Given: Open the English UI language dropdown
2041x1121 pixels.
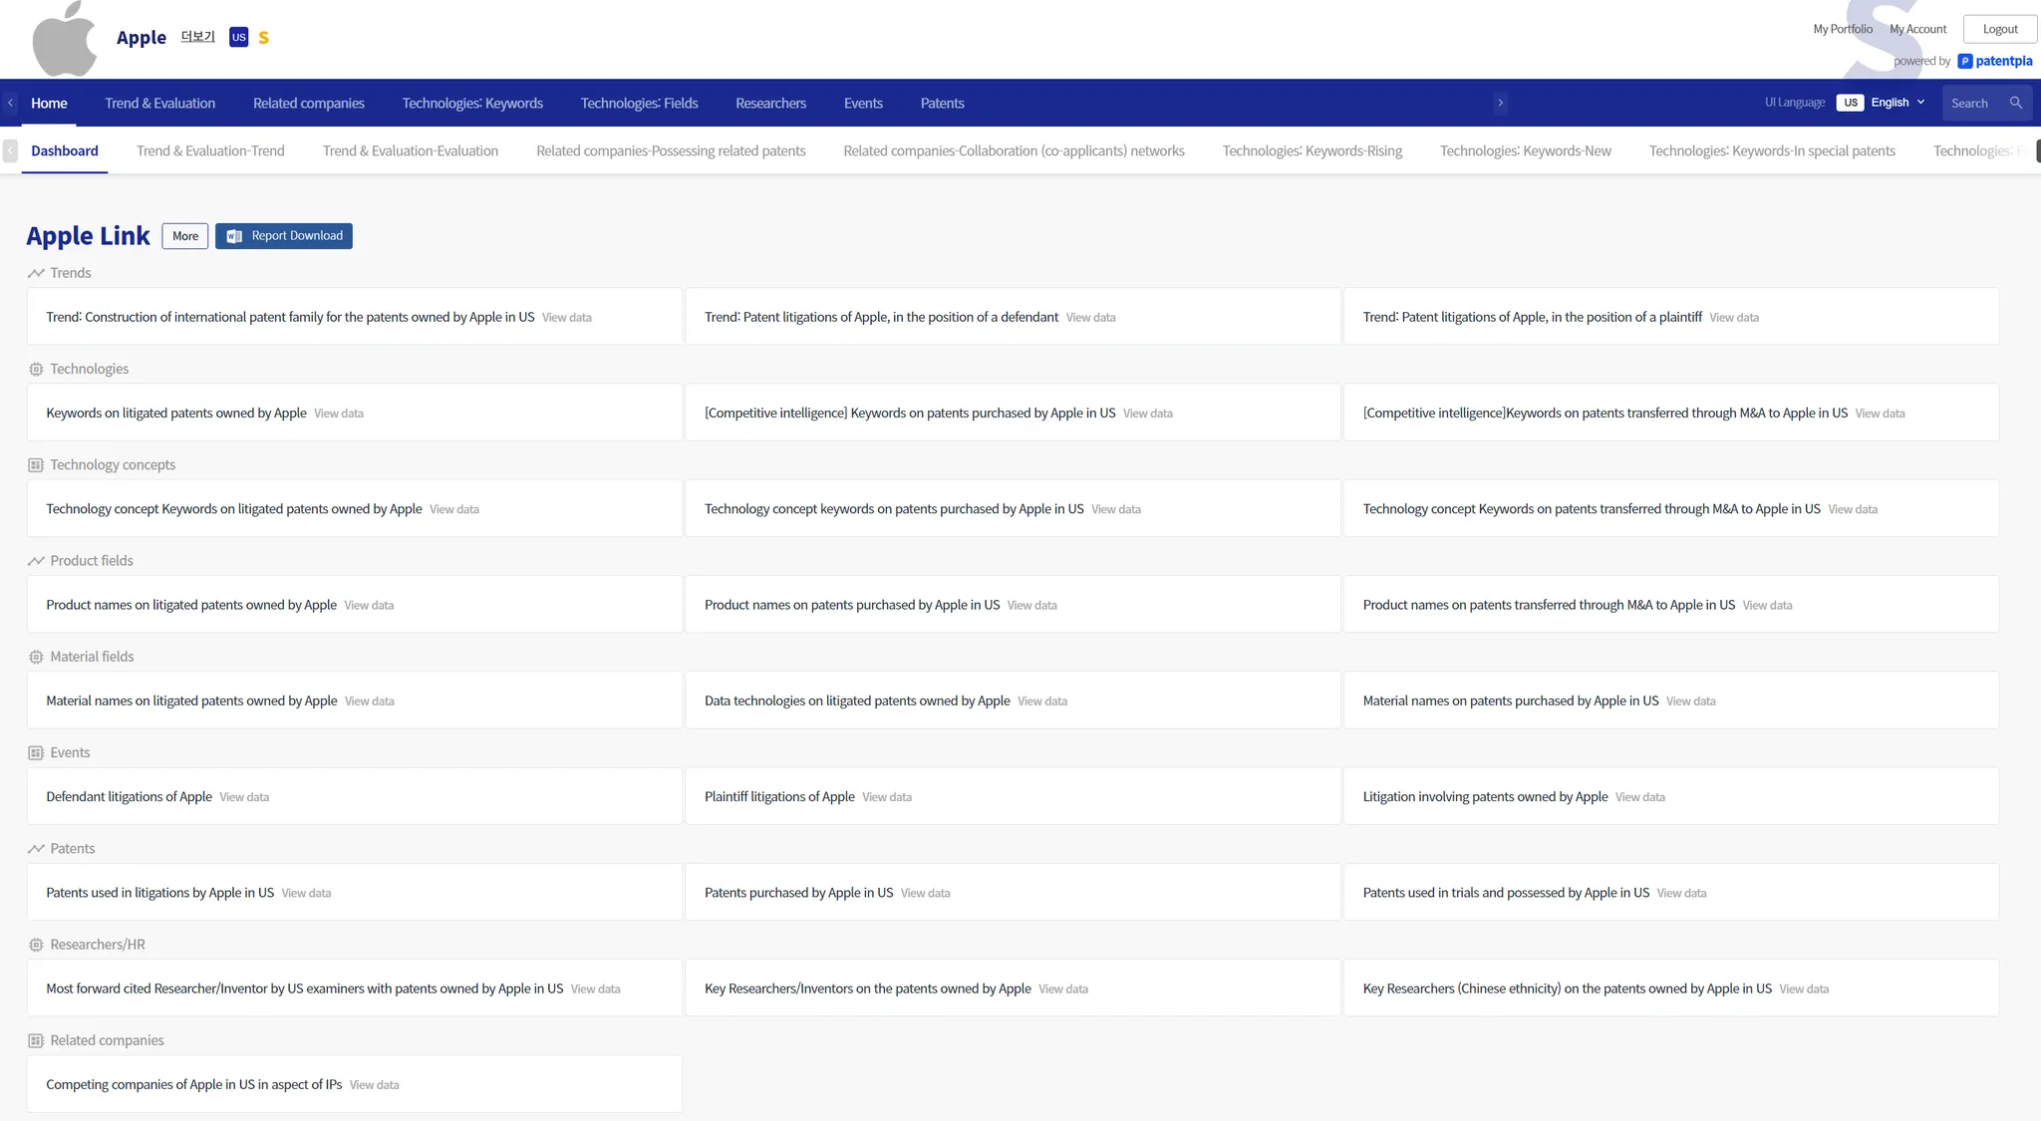Looking at the screenshot, I should point(1897,103).
